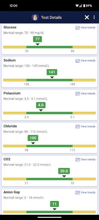The width and height of the screenshot is (99, 220).
Task: Click the Sodium trend chart icon
Action: click(x=78, y=61)
